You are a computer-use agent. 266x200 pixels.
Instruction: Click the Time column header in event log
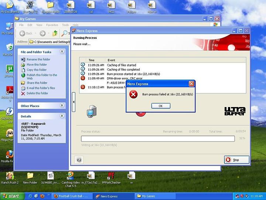(x=96, y=60)
